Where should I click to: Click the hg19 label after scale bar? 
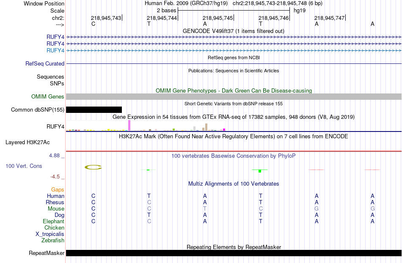tap(300, 11)
